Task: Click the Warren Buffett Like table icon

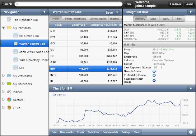Action: pyautogui.click(x=16, y=44)
